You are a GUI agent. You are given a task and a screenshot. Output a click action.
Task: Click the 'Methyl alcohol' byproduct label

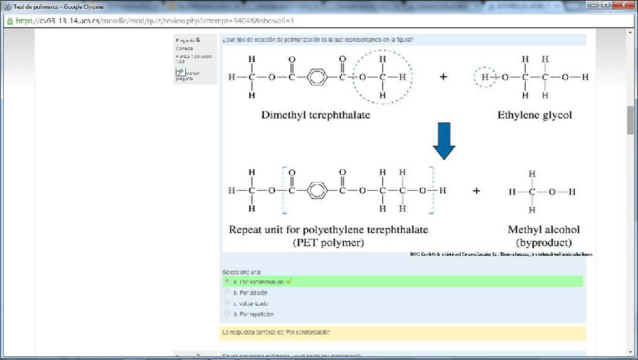(x=544, y=229)
